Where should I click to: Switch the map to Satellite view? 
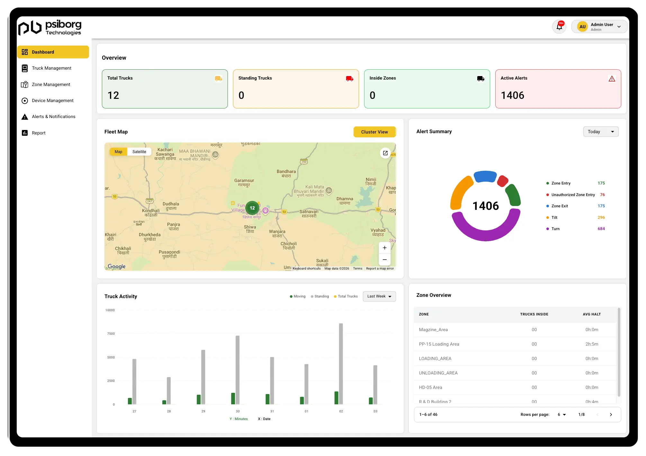(x=139, y=152)
